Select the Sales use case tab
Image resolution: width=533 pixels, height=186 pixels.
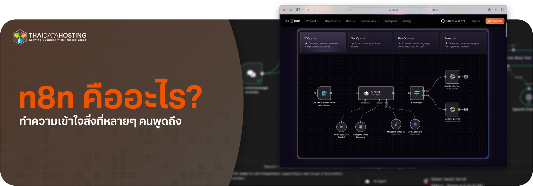463,42
